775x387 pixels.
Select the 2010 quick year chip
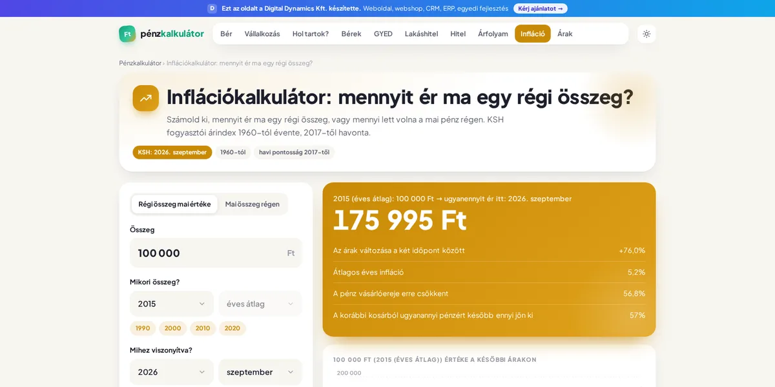click(203, 328)
